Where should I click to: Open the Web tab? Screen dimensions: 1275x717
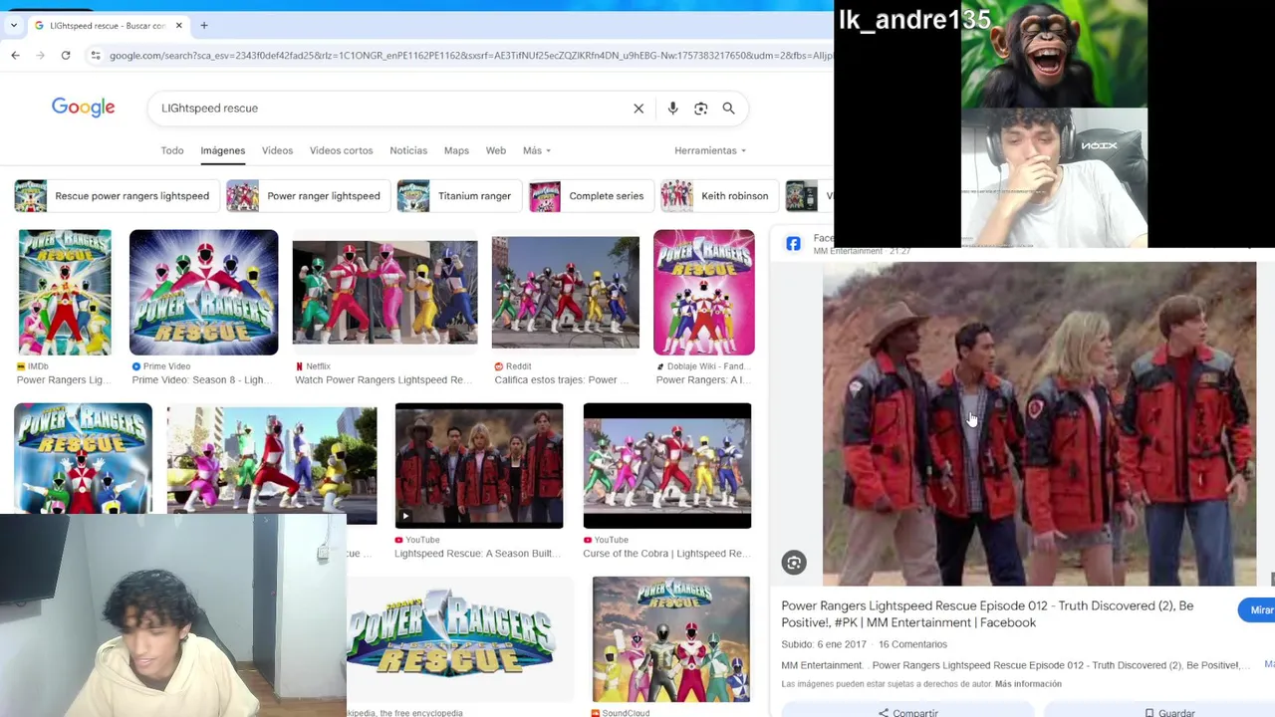495,150
